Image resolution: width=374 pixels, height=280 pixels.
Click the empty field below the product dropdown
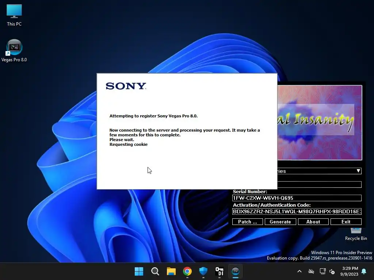[x=319, y=184]
